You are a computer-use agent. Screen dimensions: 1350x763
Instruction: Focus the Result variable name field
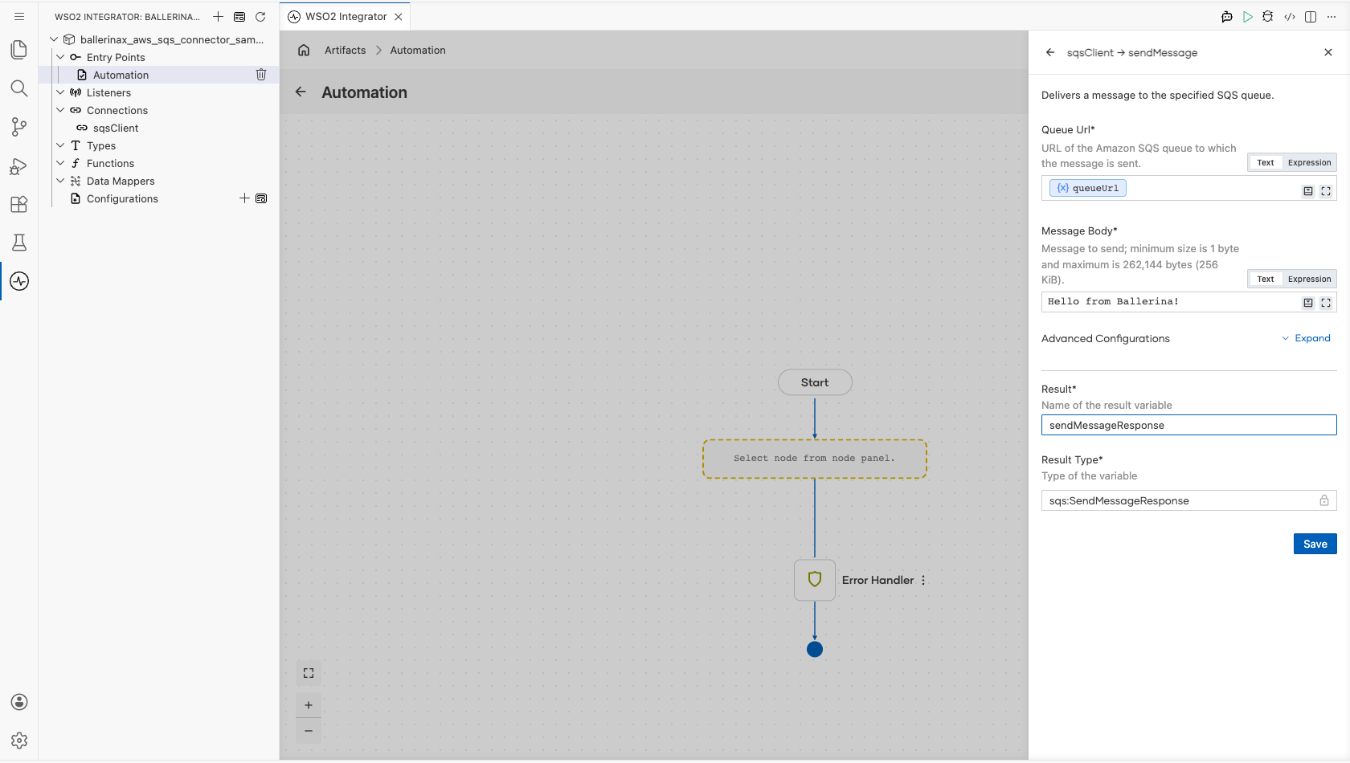pos(1188,425)
